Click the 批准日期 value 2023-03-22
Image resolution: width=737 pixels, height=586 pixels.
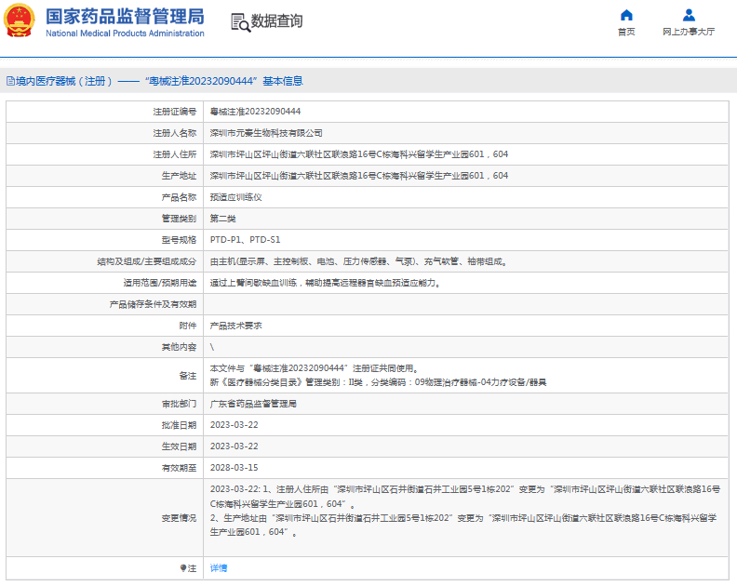[234, 425]
